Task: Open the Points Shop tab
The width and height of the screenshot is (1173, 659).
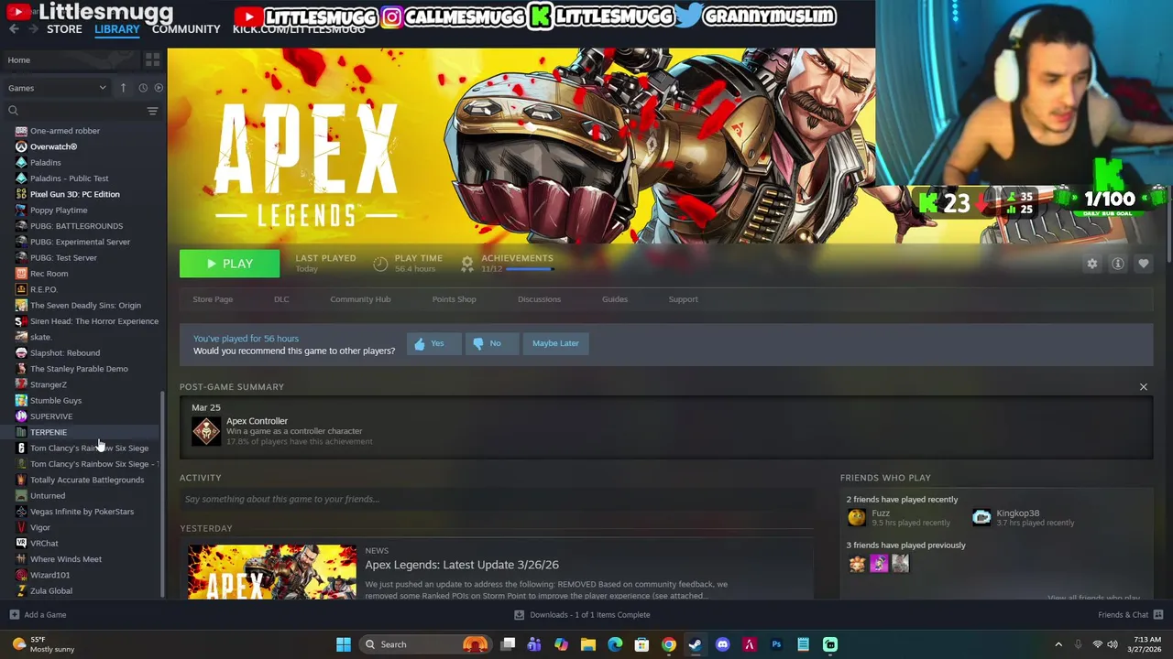Action: tap(454, 299)
